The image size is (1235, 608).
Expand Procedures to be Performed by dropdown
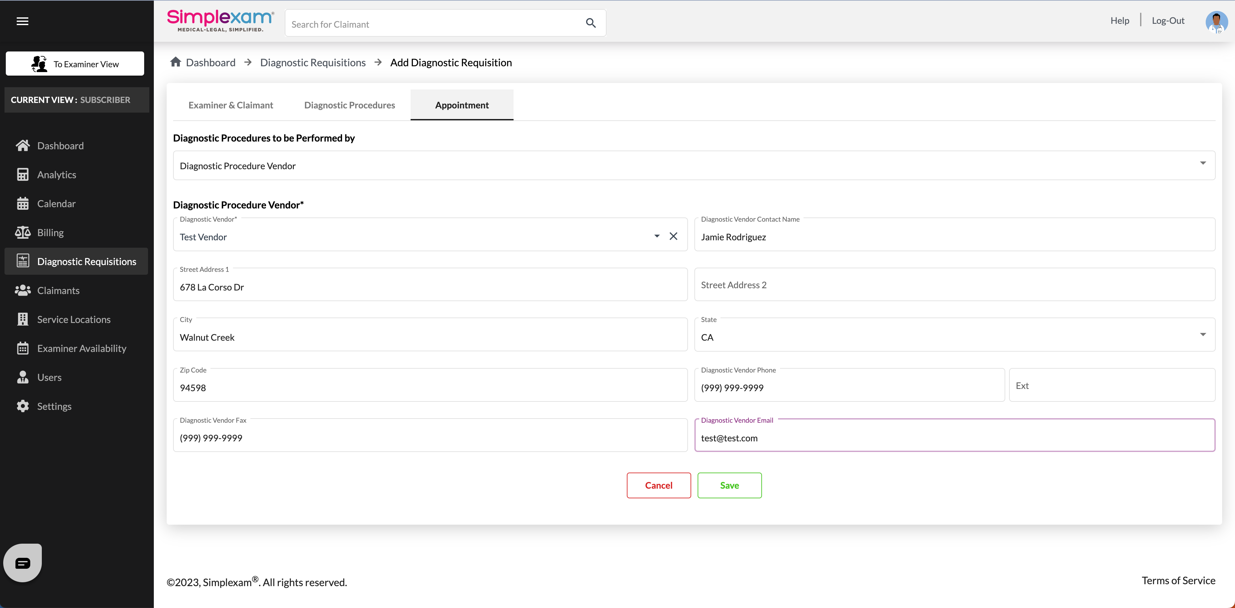point(1202,163)
